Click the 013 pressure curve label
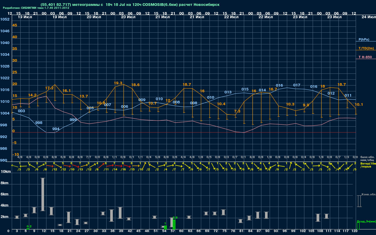Image resolution: width=376 pixels, height=235 pixels. [228, 92]
